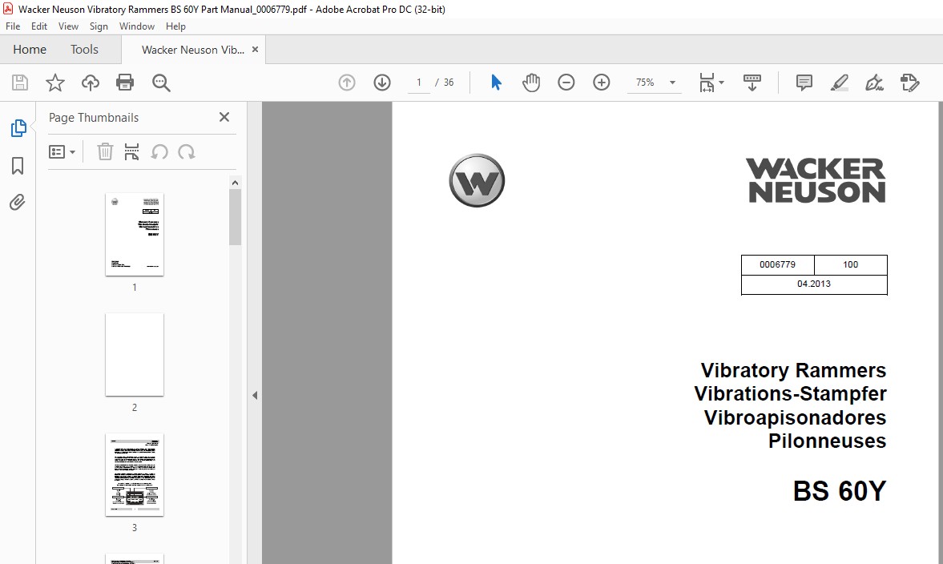Select the Highlight text pen tool

pyautogui.click(x=839, y=83)
